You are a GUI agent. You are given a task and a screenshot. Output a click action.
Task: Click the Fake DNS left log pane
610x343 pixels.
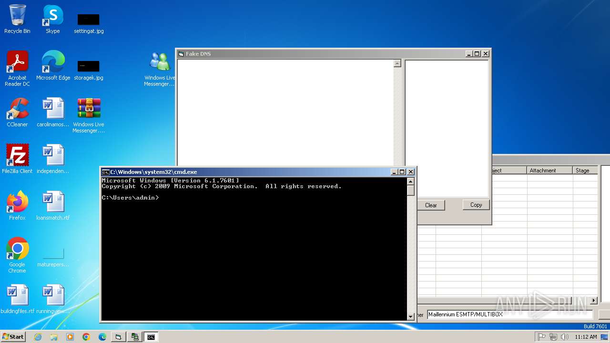pos(285,112)
